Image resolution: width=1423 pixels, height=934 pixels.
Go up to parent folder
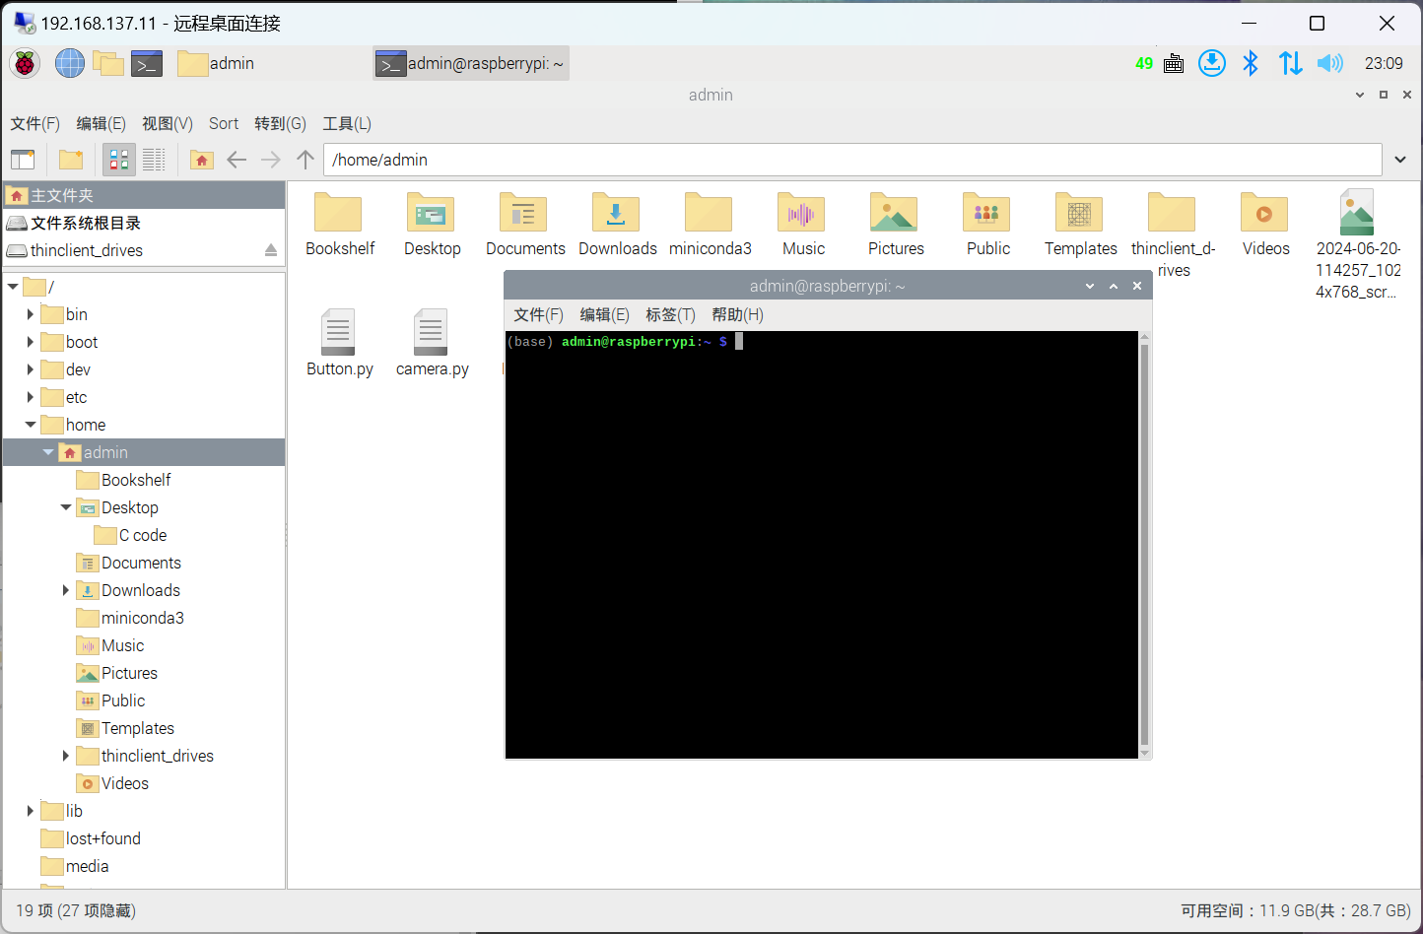tap(305, 160)
